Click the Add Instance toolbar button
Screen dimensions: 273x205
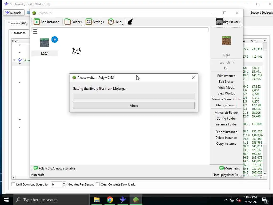click(x=46, y=22)
